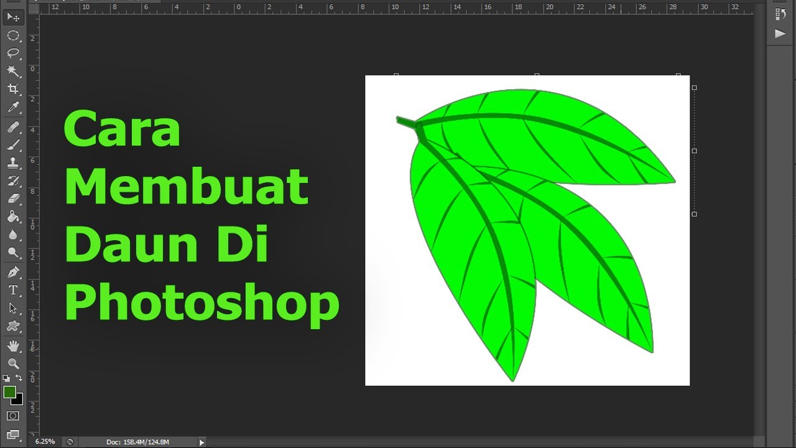Click the Doc: 158.4M/124.8M status text

tap(137, 442)
